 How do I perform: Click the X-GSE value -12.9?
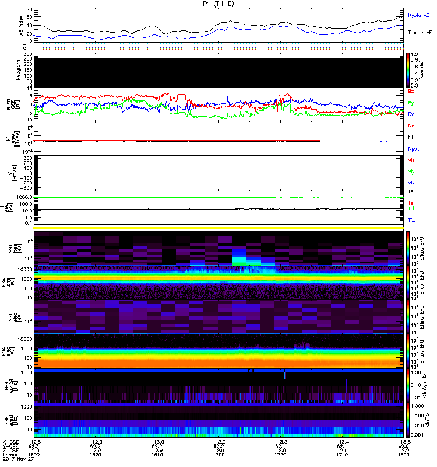click(95, 442)
